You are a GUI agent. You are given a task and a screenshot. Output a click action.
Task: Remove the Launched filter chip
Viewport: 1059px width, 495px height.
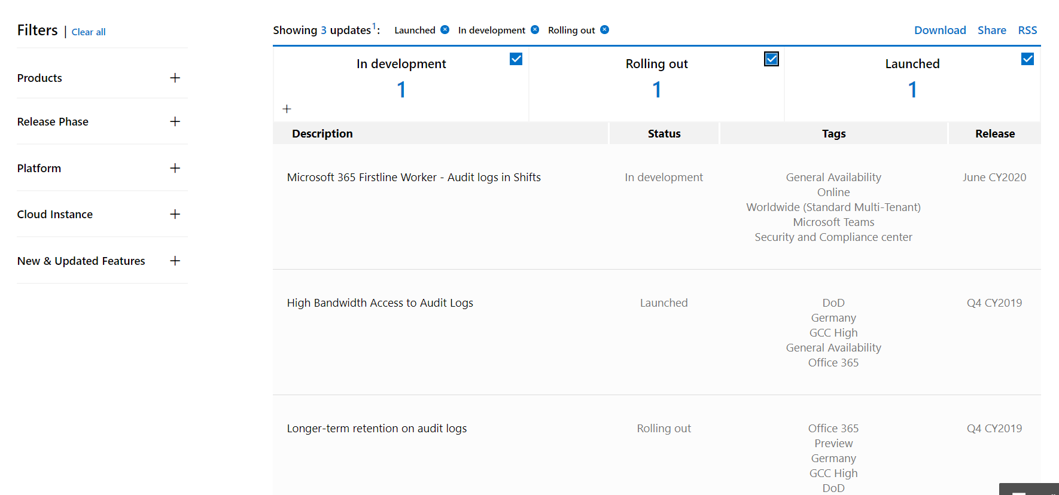click(445, 30)
